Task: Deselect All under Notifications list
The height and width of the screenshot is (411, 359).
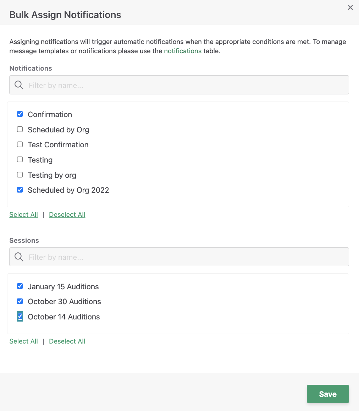Action: pos(67,214)
